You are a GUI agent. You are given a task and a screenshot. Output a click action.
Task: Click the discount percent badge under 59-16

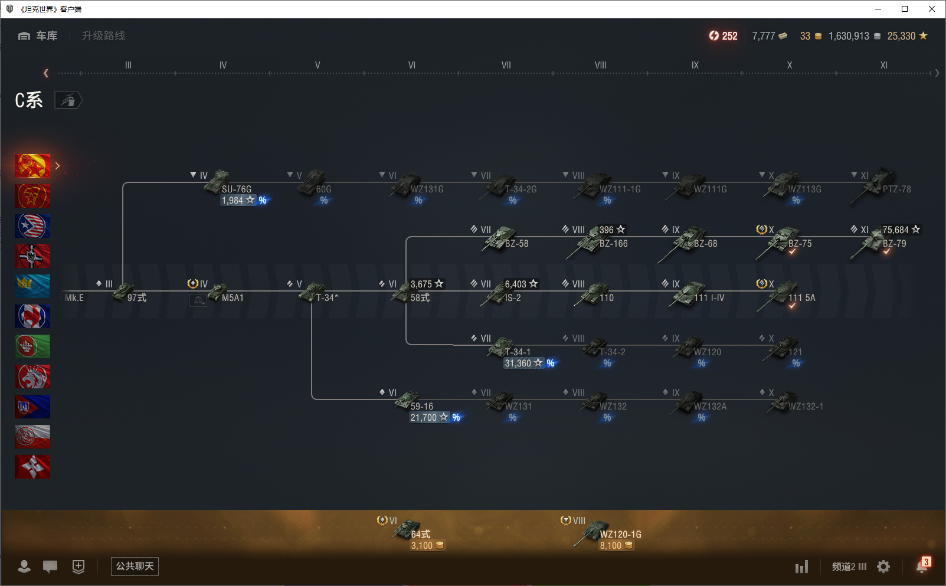tap(456, 418)
